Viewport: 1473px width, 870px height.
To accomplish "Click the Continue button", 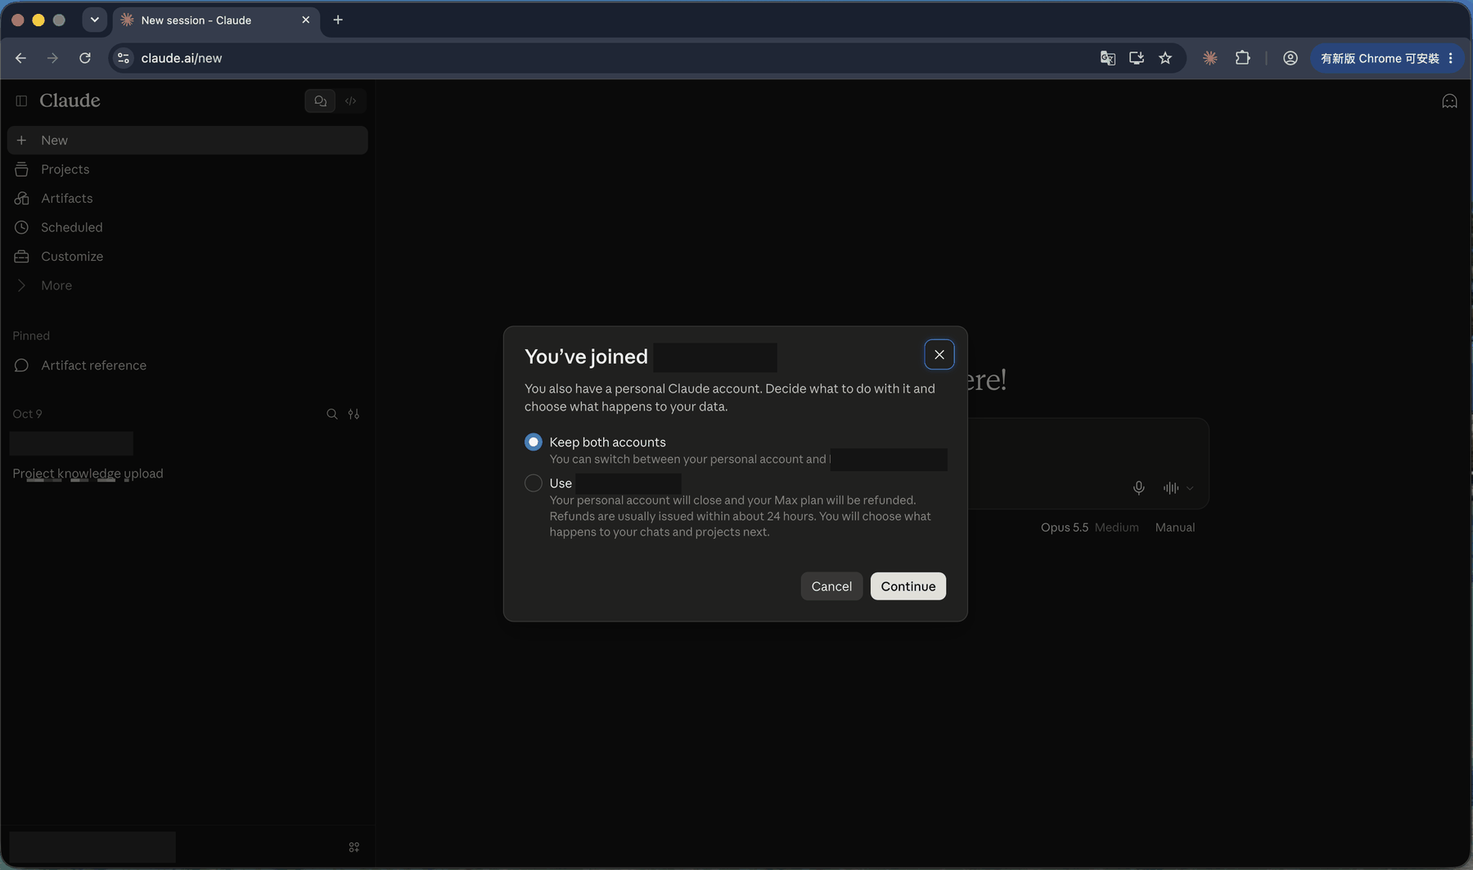I will point(908,586).
